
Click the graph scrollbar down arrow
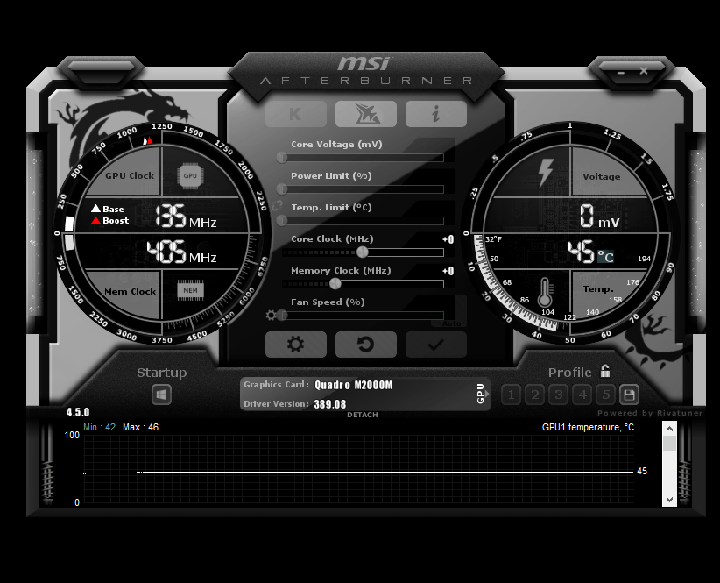[x=669, y=500]
